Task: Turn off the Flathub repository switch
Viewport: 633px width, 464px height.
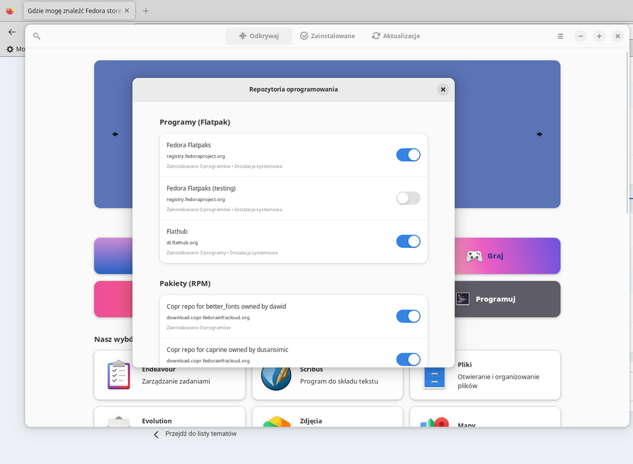Action: [408, 241]
